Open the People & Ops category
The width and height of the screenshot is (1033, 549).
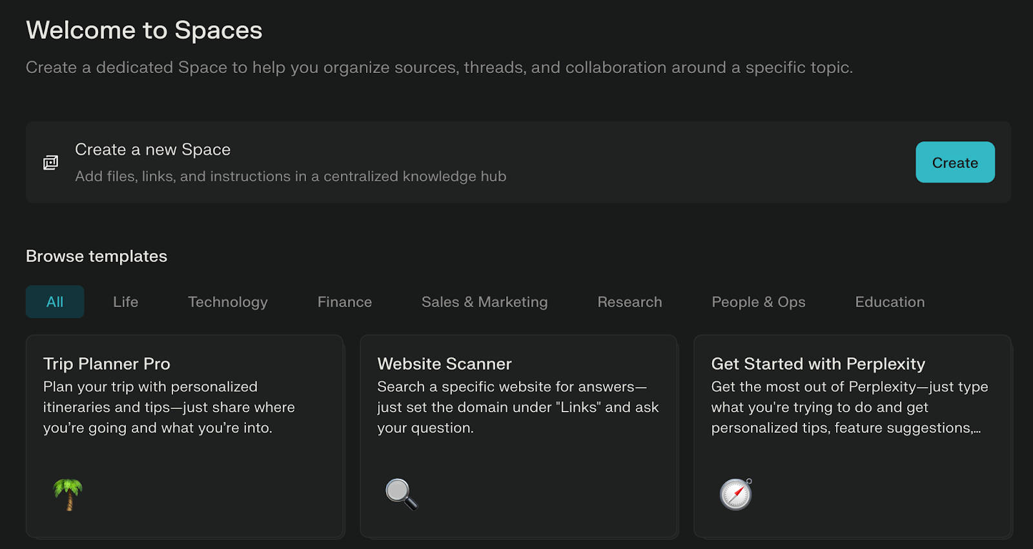(758, 302)
